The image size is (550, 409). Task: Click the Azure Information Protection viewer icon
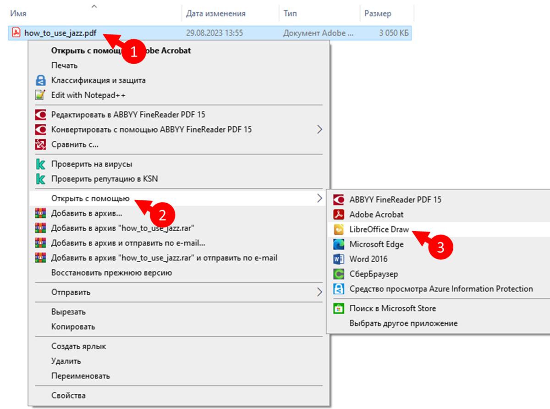(x=339, y=289)
